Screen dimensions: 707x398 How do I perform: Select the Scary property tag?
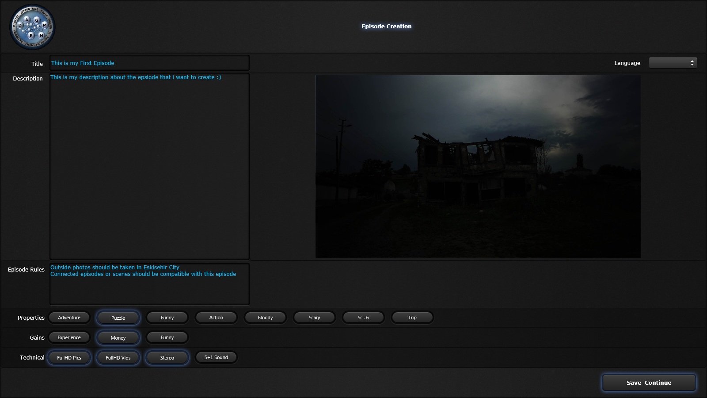pyautogui.click(x=314, y=318)
